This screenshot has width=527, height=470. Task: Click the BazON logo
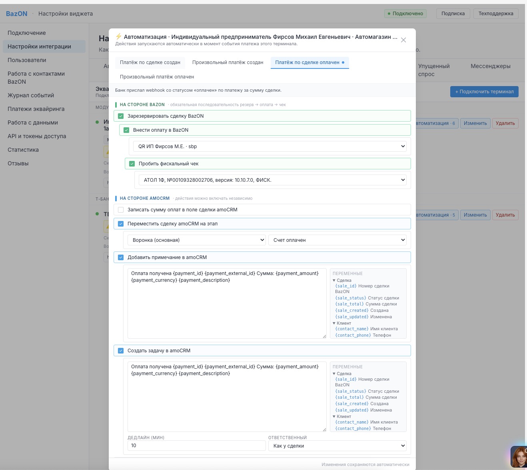pos(17,14)
